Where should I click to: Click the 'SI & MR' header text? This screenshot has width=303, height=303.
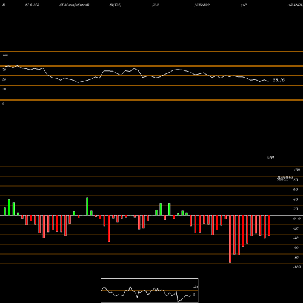click(32, 5)
